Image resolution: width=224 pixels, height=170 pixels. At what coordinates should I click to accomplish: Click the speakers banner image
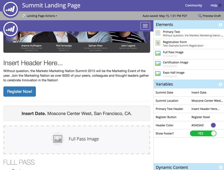(77, 42)
